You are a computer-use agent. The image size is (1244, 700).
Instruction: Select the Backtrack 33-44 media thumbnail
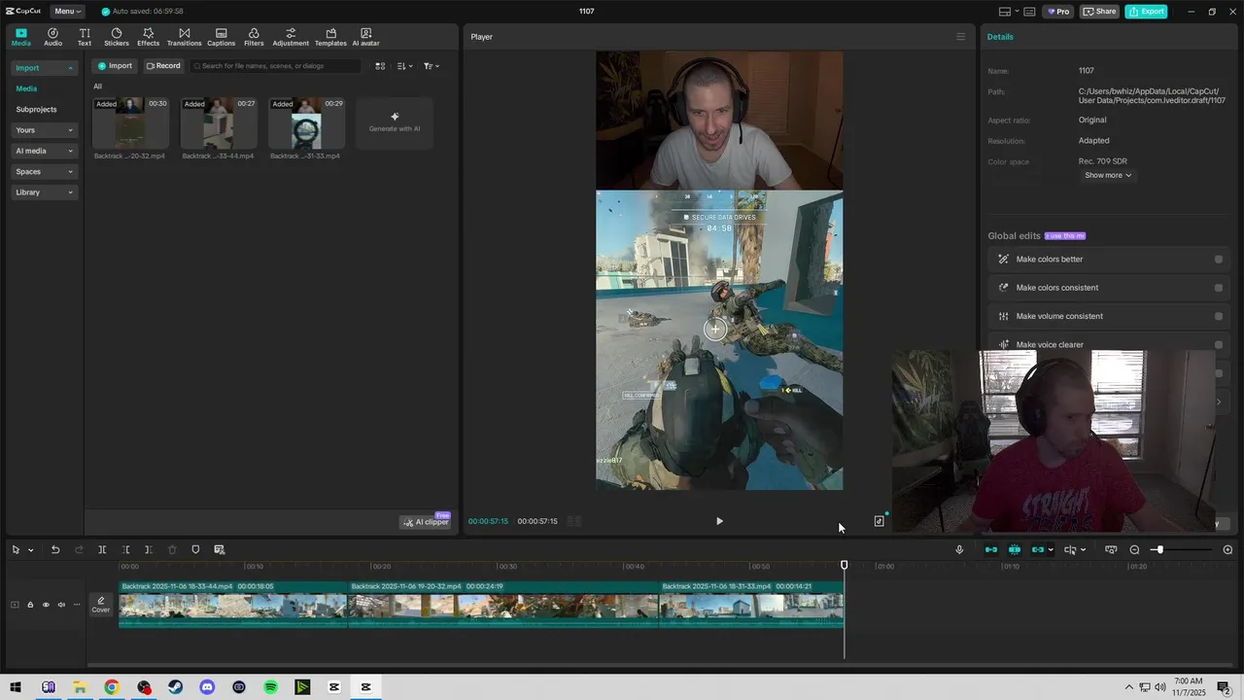(219, 123)
